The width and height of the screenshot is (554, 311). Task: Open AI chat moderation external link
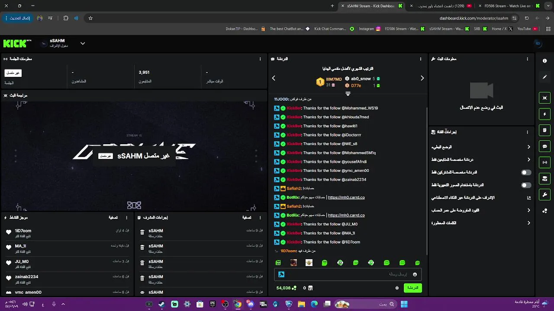pyautogui.click(x=528, y=198)
